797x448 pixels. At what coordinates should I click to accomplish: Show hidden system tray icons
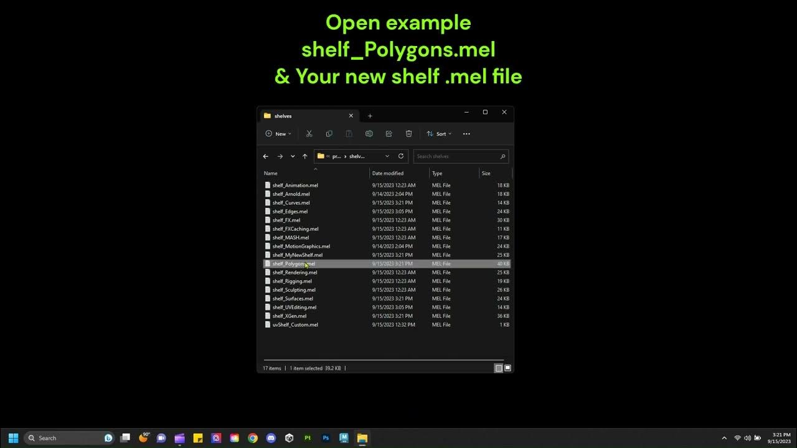click(724, 438)
